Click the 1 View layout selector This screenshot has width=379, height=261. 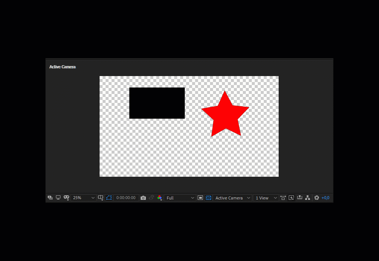coord(266,198)
